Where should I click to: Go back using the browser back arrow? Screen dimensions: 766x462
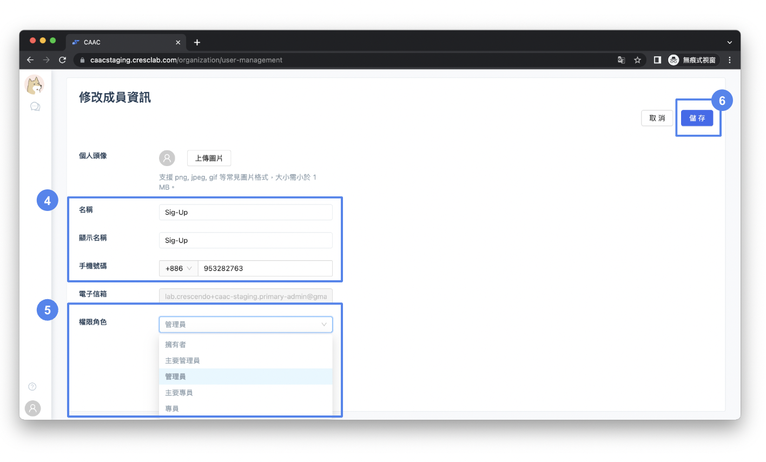point(30,60)
